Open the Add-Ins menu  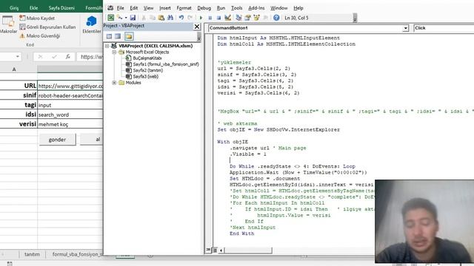[x=256, y=8]
